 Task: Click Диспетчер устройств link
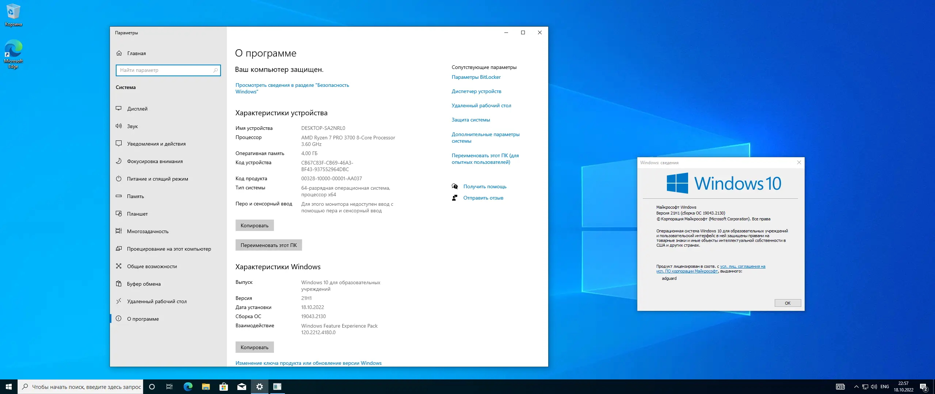click(x=476, y=91)
